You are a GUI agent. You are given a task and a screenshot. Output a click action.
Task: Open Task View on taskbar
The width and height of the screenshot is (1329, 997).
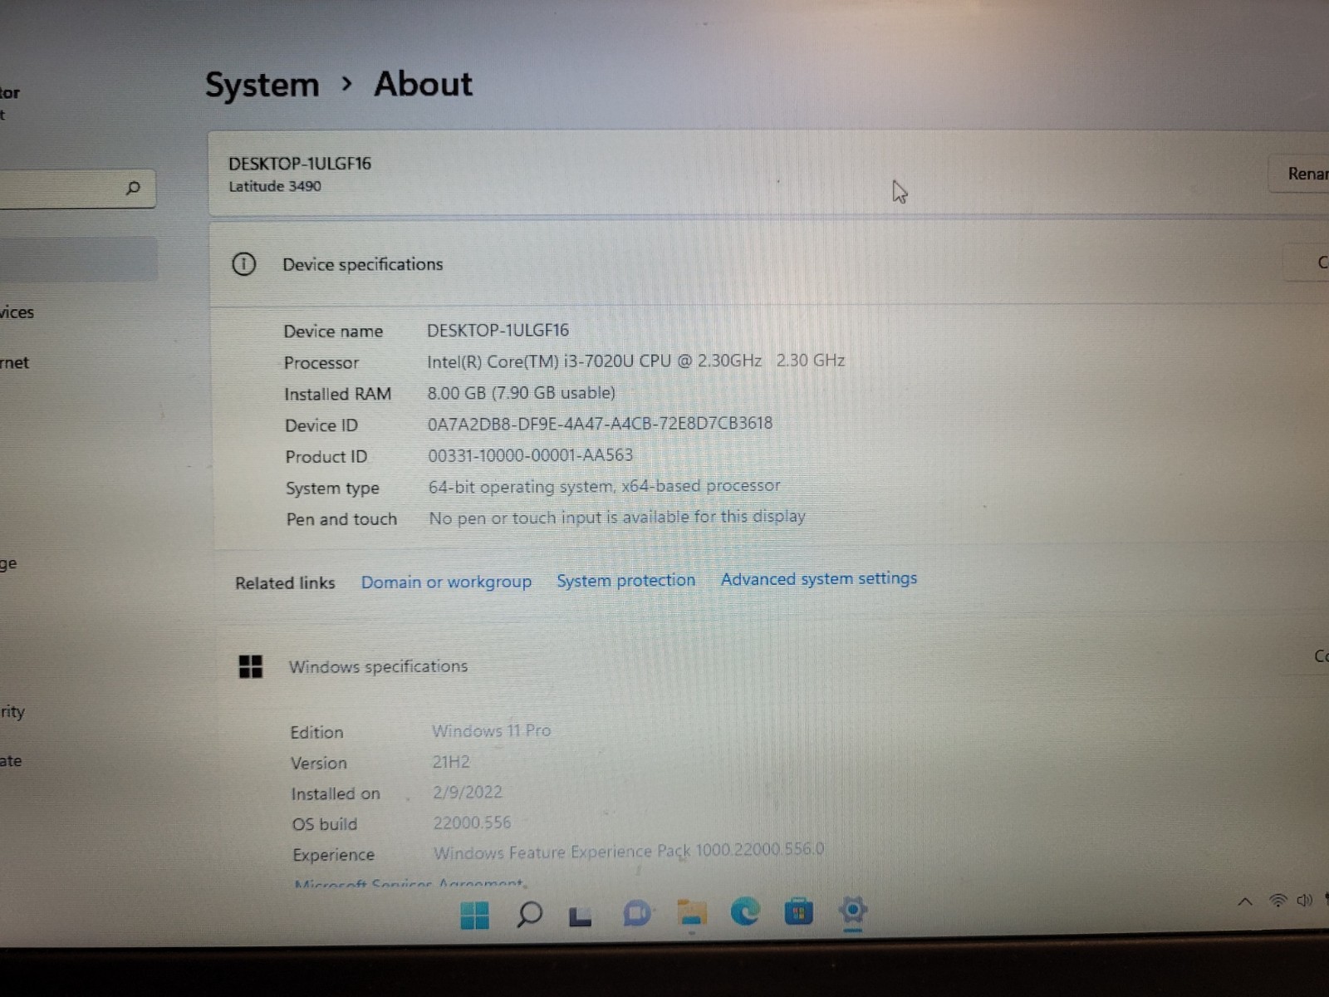pyautogui.click(x=581, y=916)
